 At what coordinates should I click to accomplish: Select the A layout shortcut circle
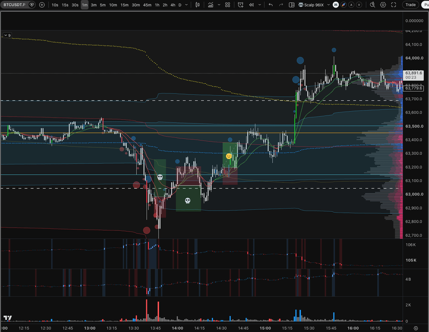point(351,5)
